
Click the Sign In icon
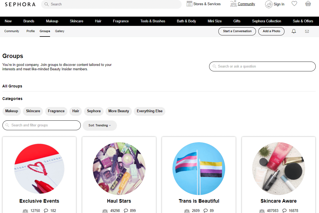(269, 4)
